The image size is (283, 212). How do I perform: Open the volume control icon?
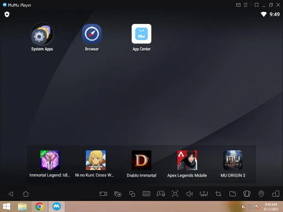pos(189,194)
